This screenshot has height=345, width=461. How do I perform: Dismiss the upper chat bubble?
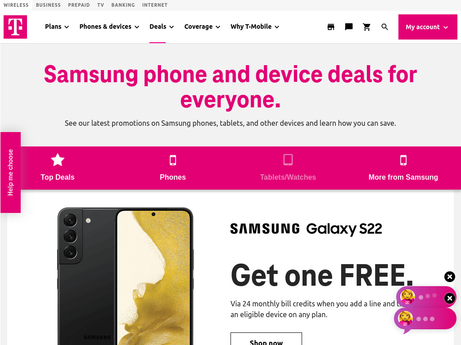click(450, 298)
